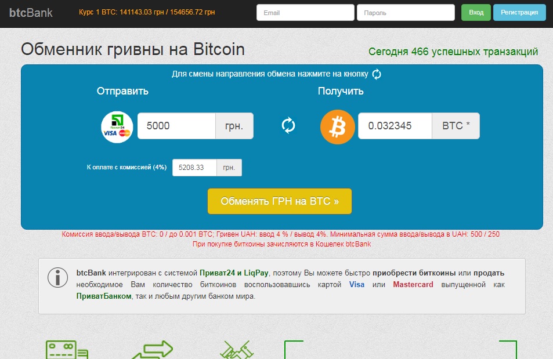Click the info circle icon
Image resolution: width=553 pixels, height=359 pixels.
tap(58, 277)
